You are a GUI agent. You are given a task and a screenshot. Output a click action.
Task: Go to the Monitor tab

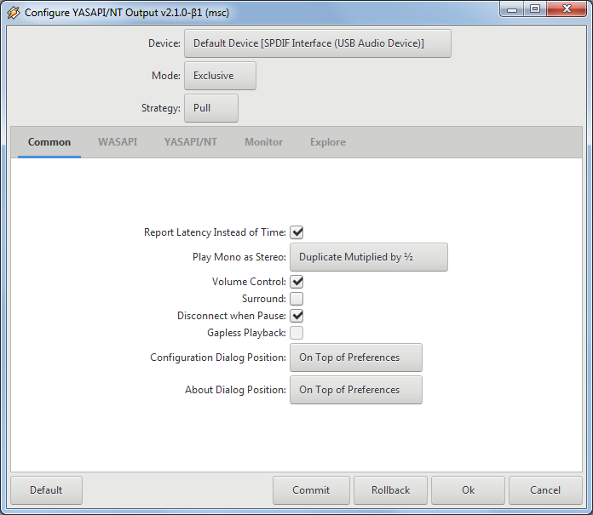tap(263, 142)
